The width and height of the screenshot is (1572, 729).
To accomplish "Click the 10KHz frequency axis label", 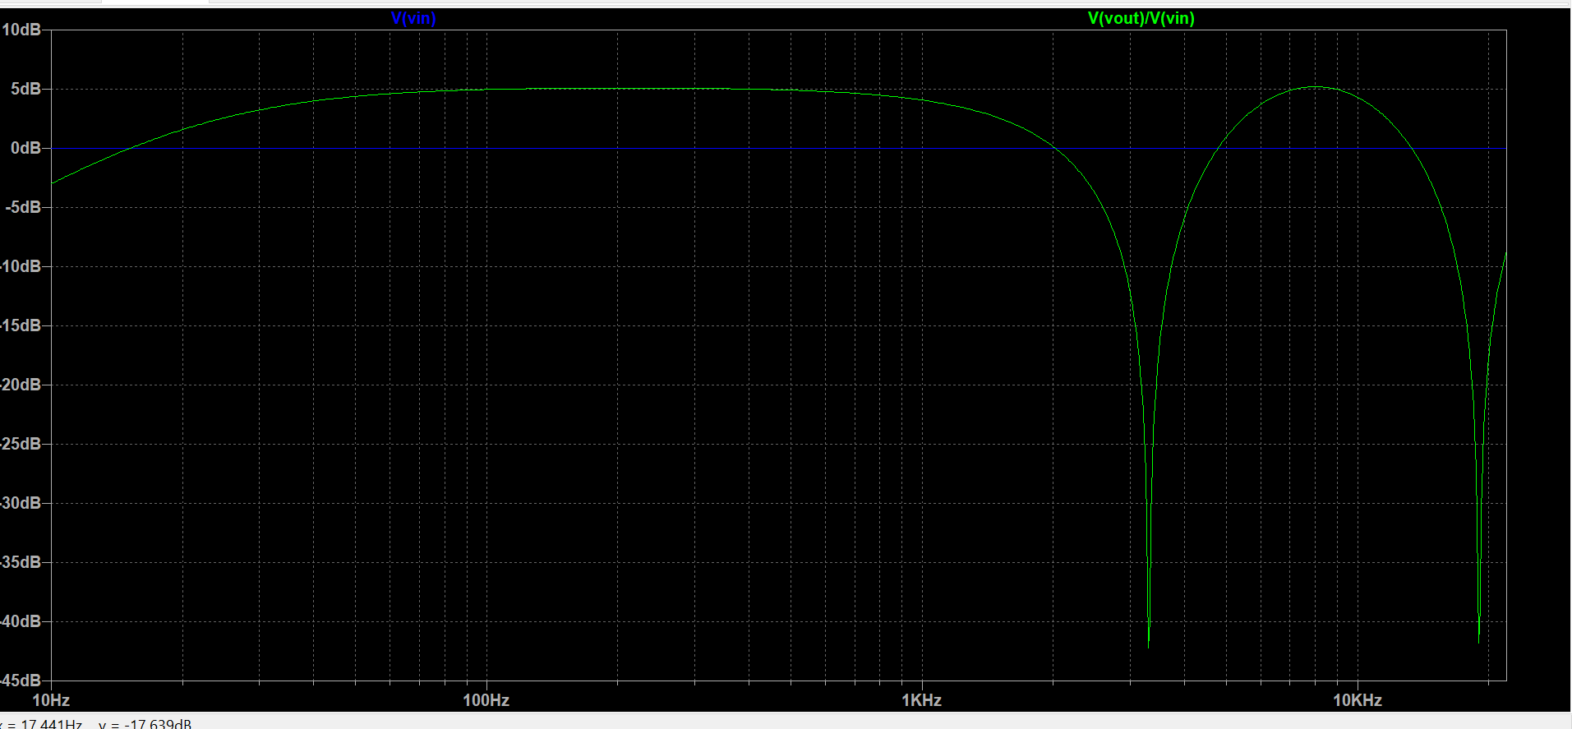I will [1357, 700].
